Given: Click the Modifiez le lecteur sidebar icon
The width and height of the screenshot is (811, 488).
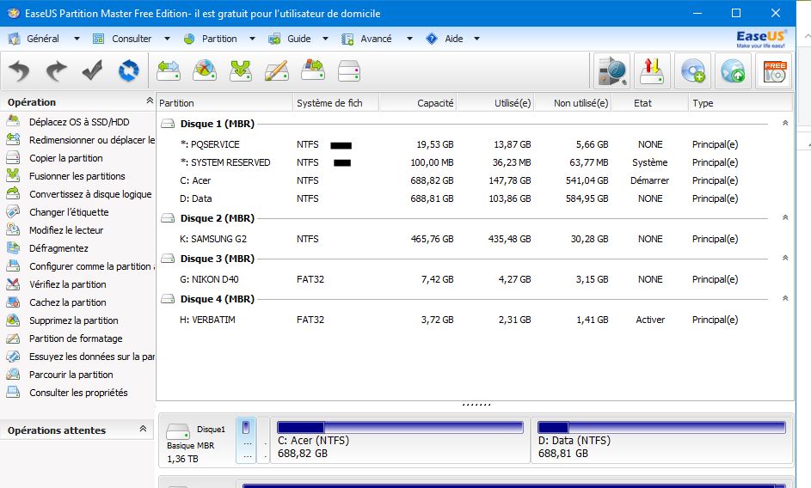Looking at the screenshot, I should point(13,230).
